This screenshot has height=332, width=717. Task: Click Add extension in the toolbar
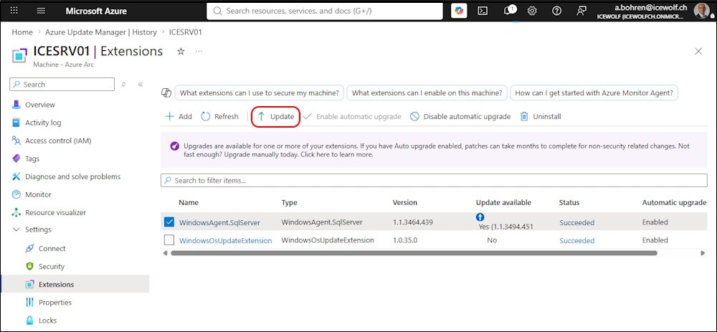179,117
